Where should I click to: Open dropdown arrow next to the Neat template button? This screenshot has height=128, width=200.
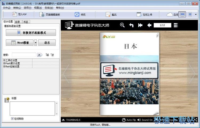click(x=35, y=43)
